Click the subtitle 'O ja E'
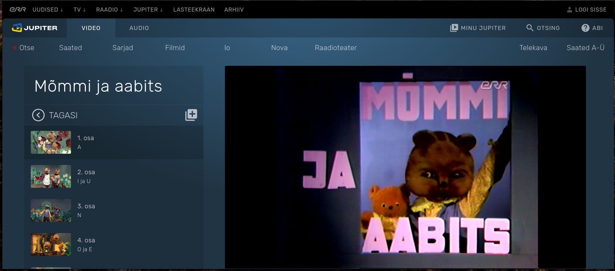615x271 pixels. pos(85,250)
